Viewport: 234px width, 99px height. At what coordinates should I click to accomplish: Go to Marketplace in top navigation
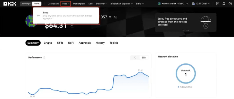coord(79,4)
